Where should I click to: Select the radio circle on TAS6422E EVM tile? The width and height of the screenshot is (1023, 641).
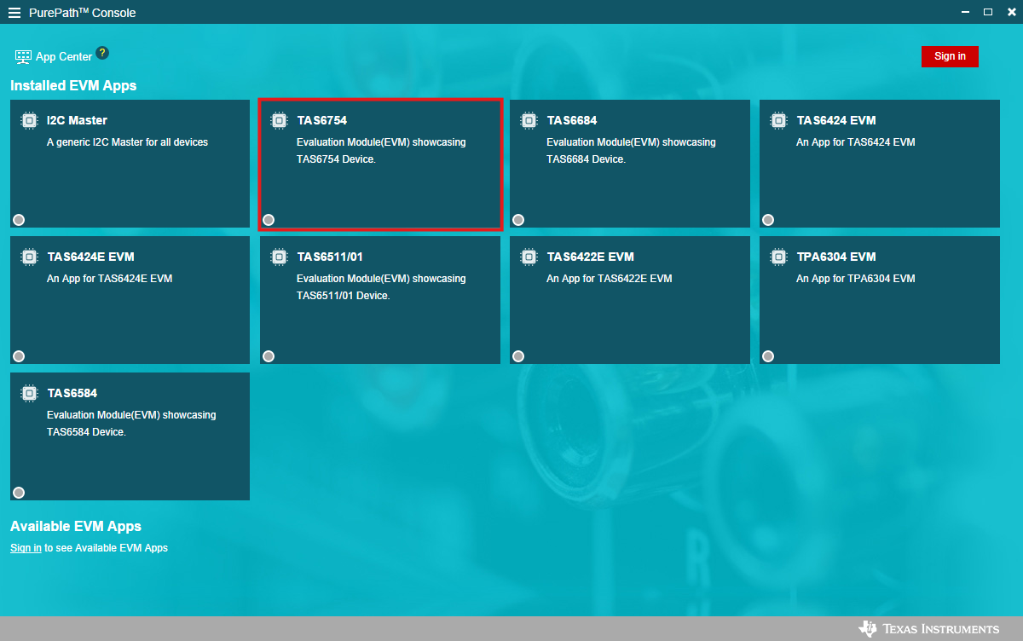point(518,356)
